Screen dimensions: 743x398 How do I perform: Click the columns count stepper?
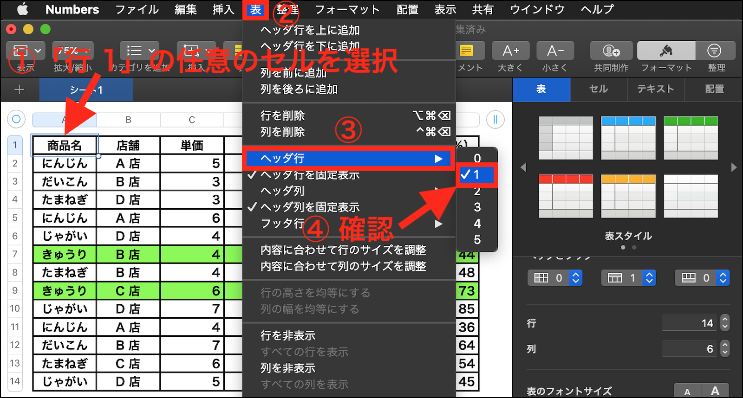pos(725,348)
